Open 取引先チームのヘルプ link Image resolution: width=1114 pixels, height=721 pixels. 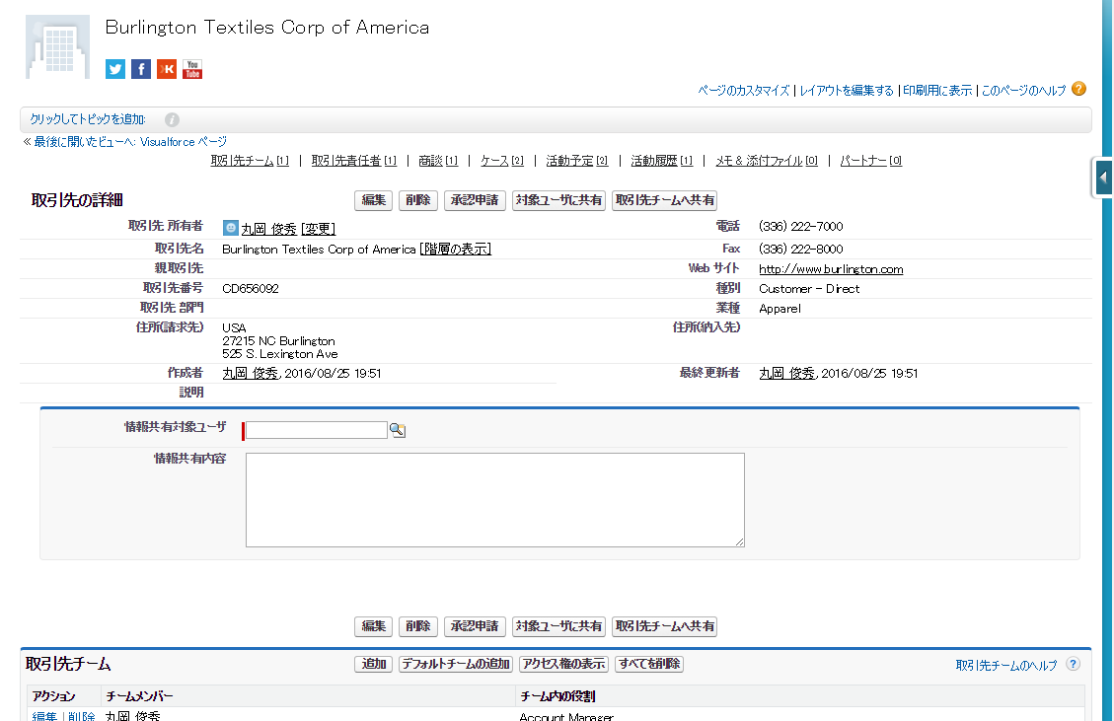1006,666
